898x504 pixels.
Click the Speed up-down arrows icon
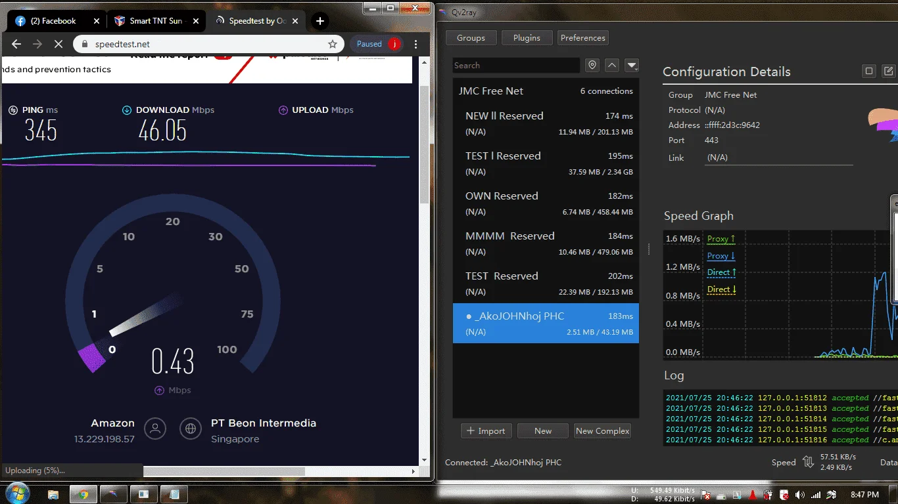pyautogui.click(x=809, y=462)
